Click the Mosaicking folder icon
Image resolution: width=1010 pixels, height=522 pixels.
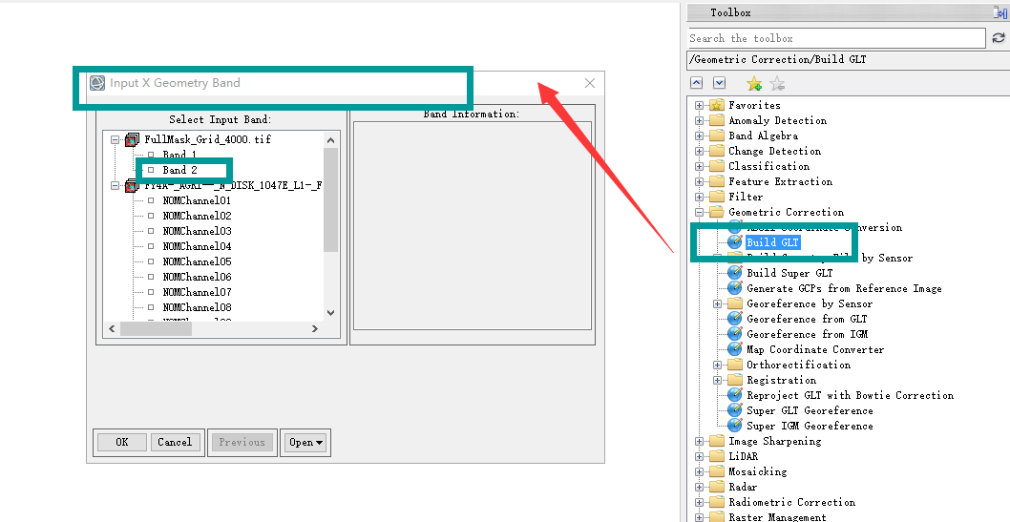click(x=717, y=471)
